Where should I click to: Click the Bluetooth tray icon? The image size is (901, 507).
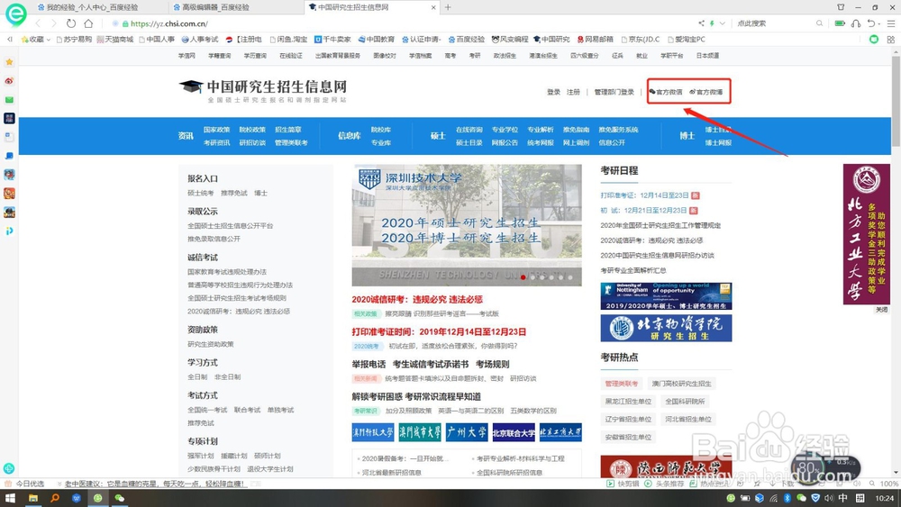click(x=787, y=498)
